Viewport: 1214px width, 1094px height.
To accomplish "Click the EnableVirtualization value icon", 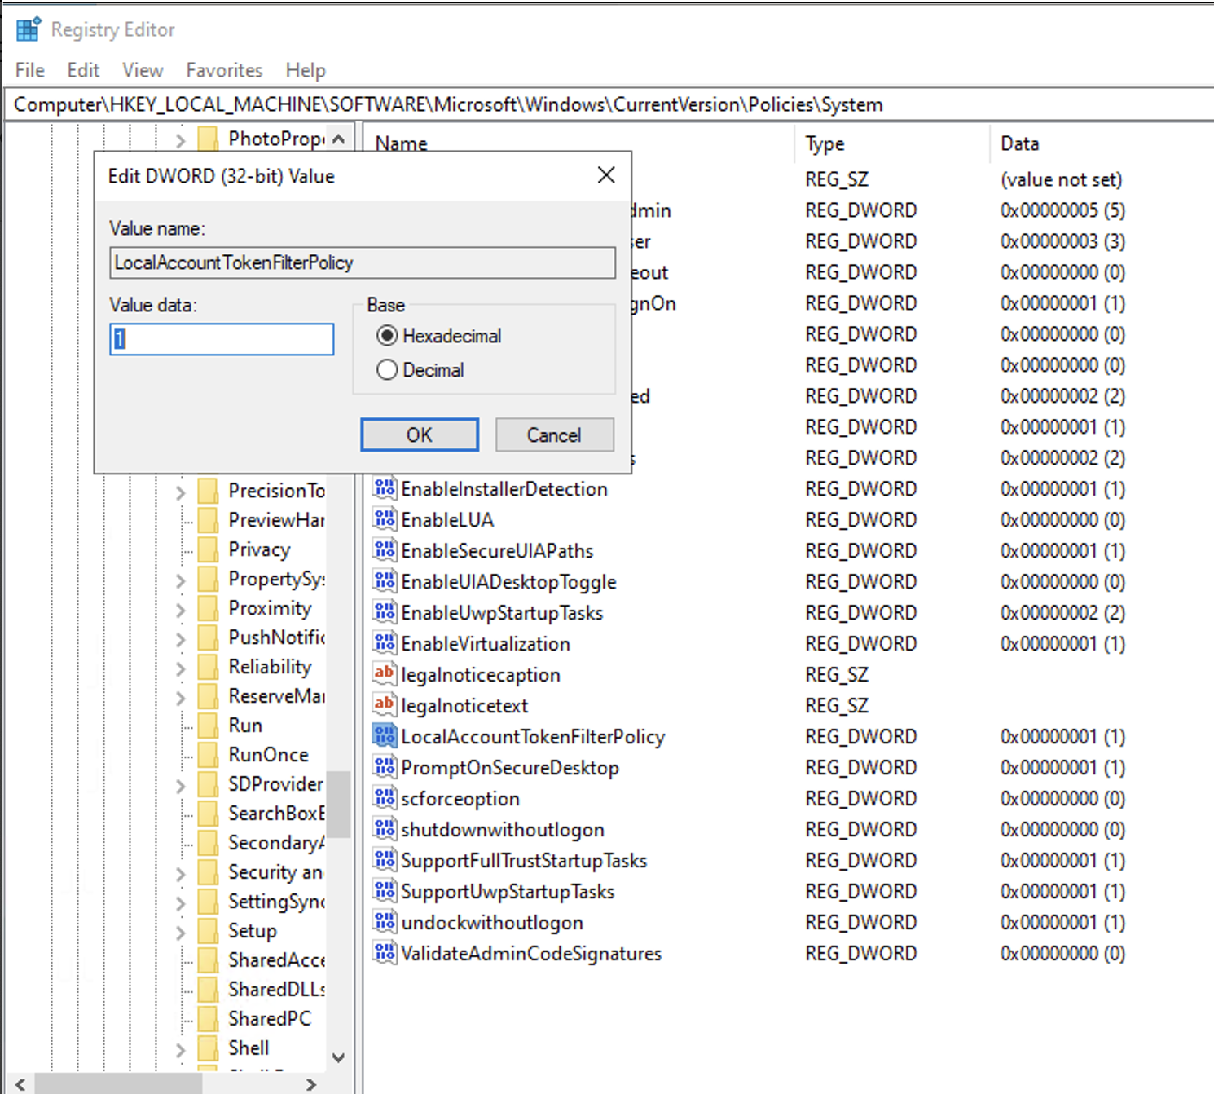I will coord(385,643).
